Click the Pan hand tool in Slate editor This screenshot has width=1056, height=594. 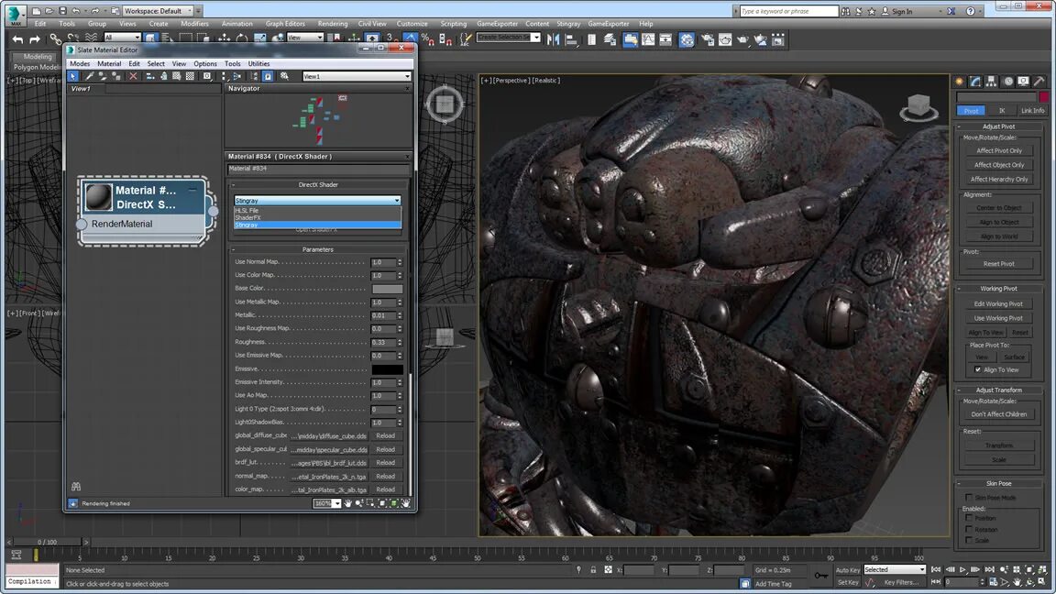coord(348,503)
